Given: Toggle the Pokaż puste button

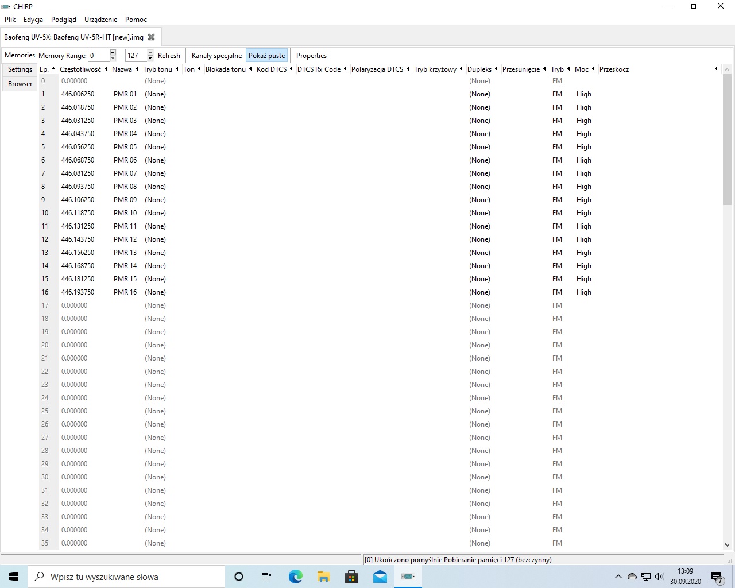Looking at the screenshot, I should pos(266,56).
